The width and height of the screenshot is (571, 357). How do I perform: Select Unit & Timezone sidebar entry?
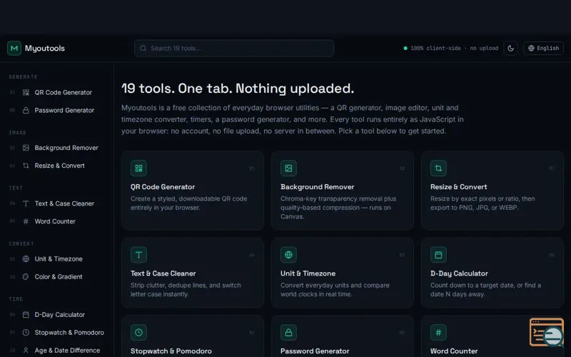(57, 259)
